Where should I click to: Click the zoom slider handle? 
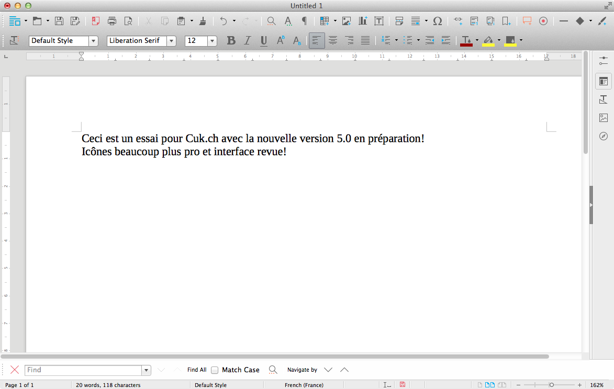point(551,385)
